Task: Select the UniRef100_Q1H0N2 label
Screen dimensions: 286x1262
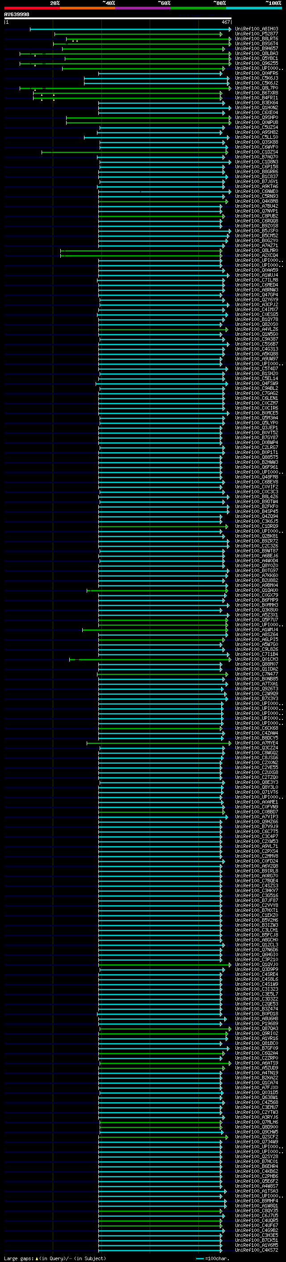Action: tap(257, 108)
